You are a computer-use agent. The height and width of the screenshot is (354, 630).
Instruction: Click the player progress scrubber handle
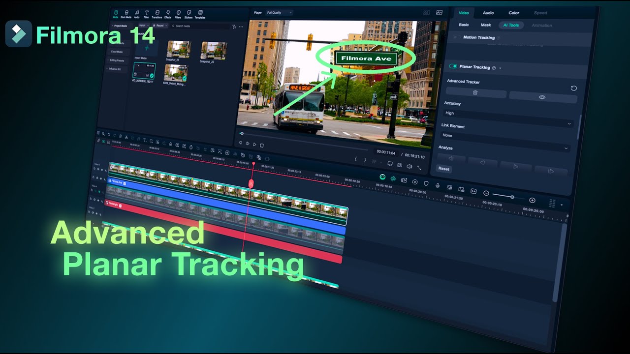pyautogui.click(x=241, y=133)
